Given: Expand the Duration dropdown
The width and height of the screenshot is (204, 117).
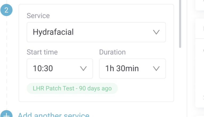Looking at the screenshot, I should (132, 69).
